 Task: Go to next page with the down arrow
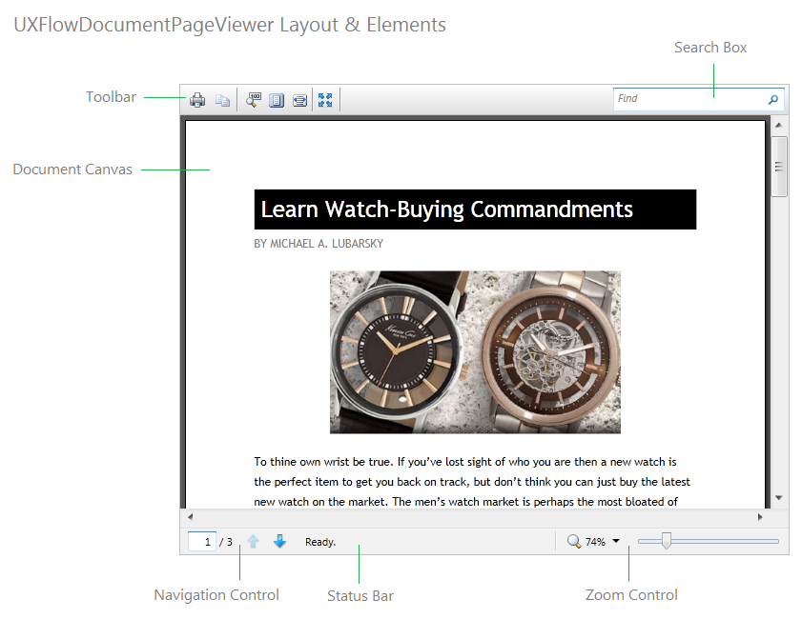[x=279, y=541]
